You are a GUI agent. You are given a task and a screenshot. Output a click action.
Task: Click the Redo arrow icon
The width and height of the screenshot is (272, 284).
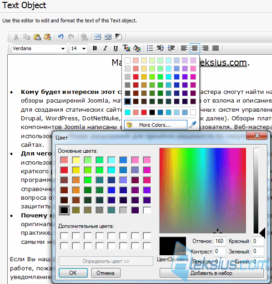point(71,37)
